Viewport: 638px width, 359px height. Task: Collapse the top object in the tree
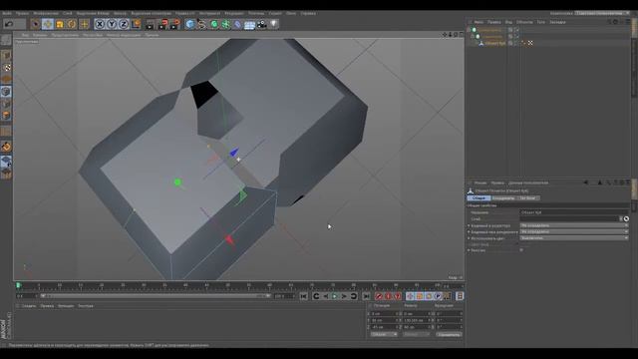[x=470, y=30]
